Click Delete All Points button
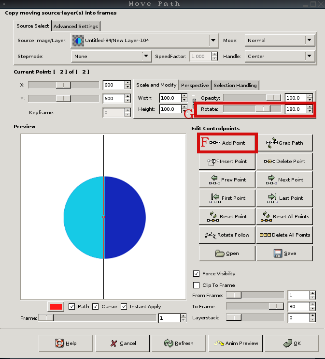 pos(284,235)
